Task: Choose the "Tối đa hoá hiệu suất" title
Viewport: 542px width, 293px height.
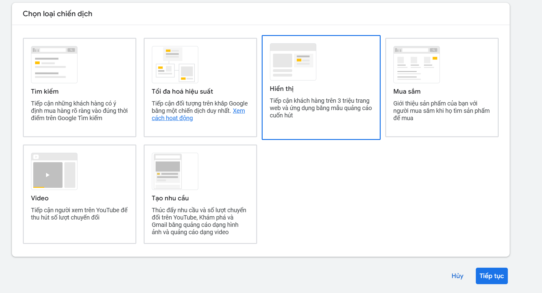Action: click(x=182, y=91)
